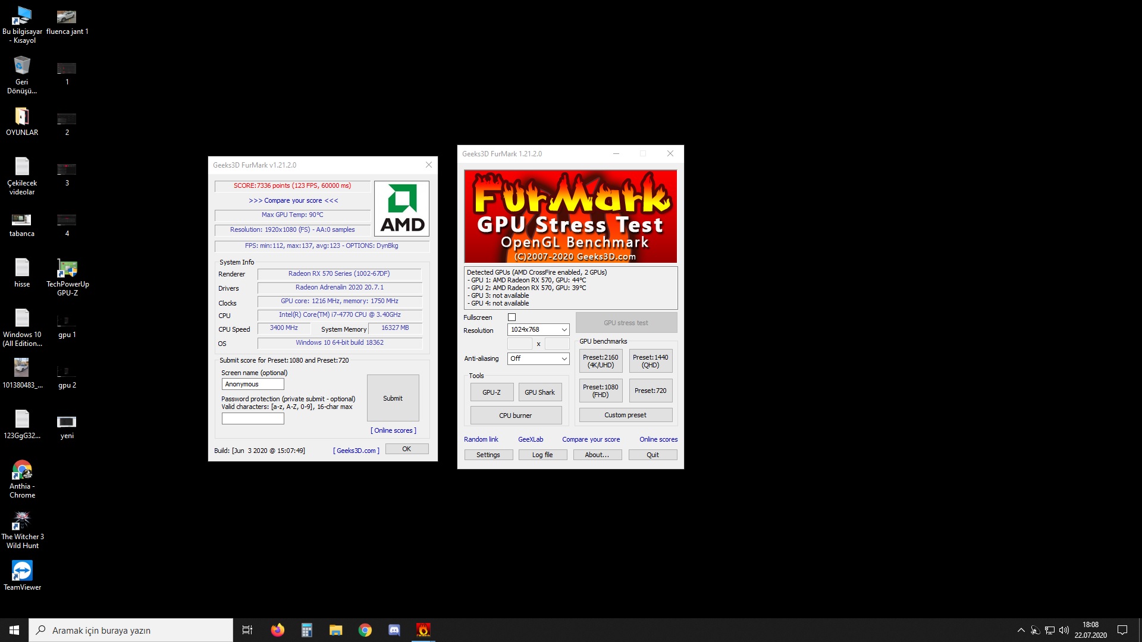Launch Firefox from the taskbar

277,630
